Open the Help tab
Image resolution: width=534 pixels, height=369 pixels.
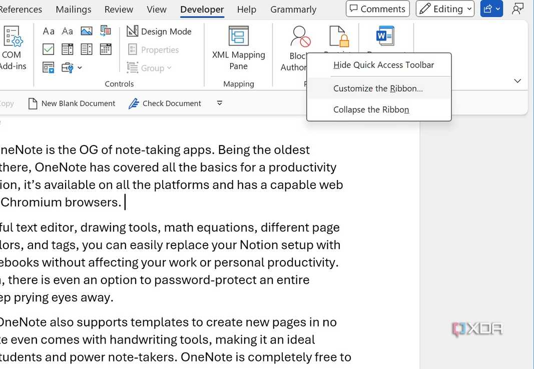[247, 9]
